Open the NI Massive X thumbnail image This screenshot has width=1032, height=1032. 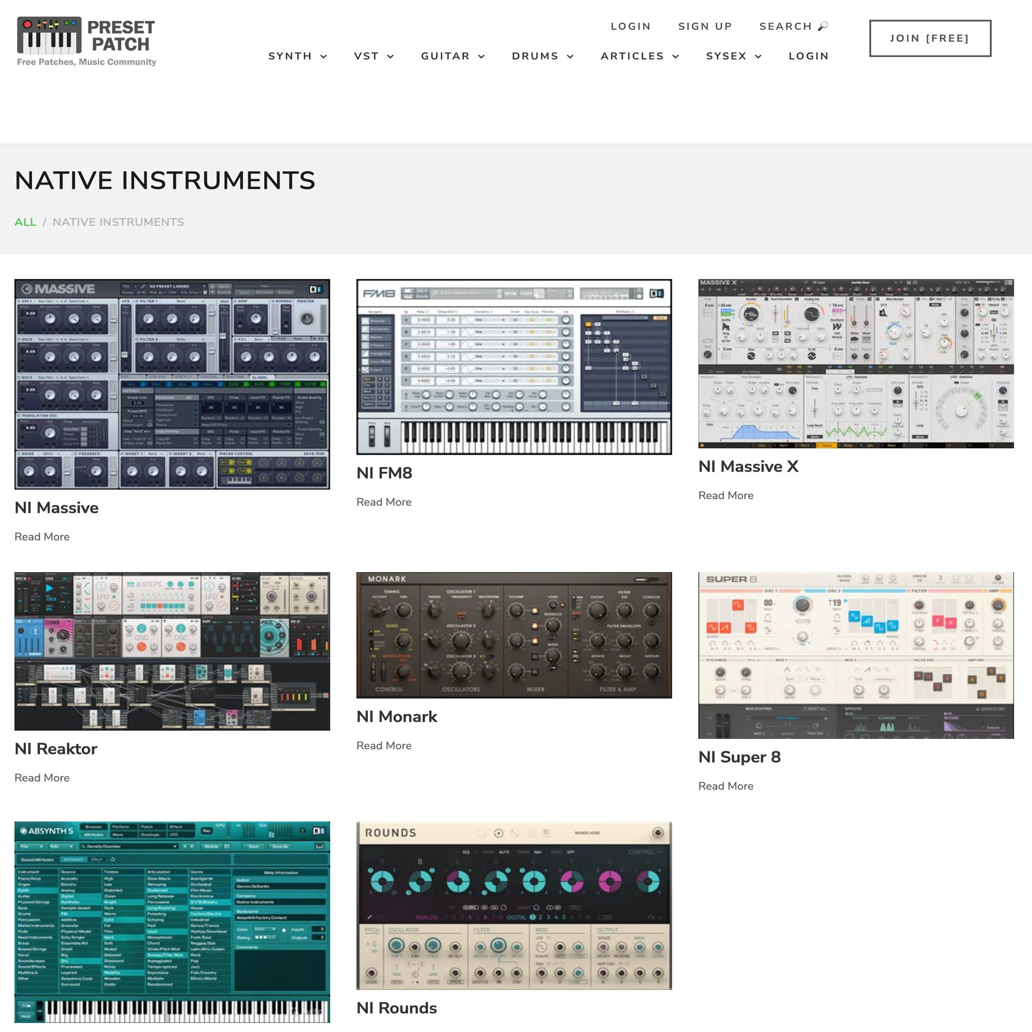tap(856, 363)
